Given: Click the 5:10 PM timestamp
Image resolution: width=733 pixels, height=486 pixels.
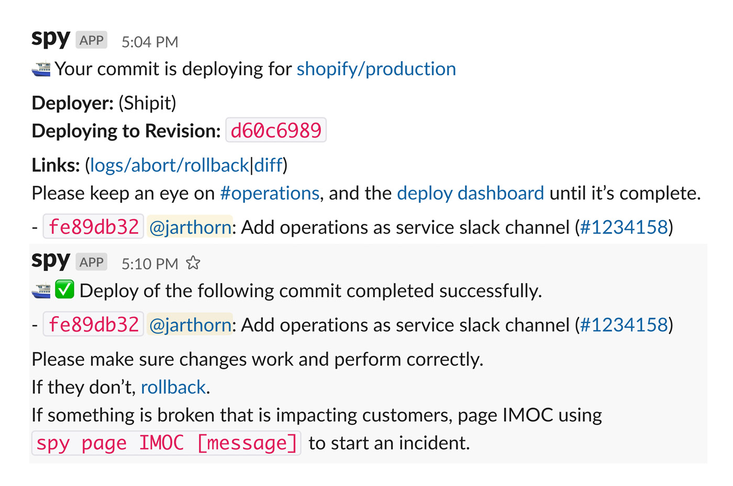Looking at the screenshot, I should (x=150, y=264).
